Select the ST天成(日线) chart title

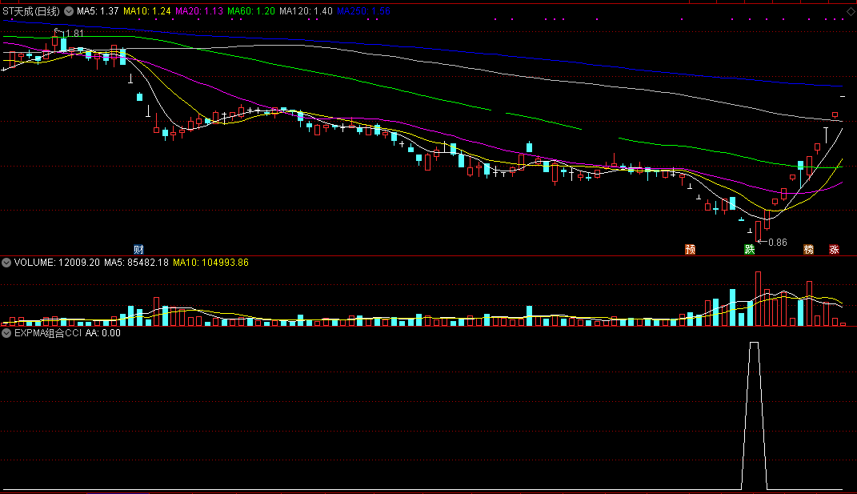pyautogui.click(x=31, y=11)
